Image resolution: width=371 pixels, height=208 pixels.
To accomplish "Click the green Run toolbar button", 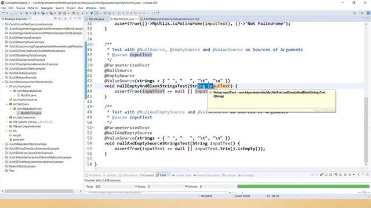I will [x=35, y=13].
